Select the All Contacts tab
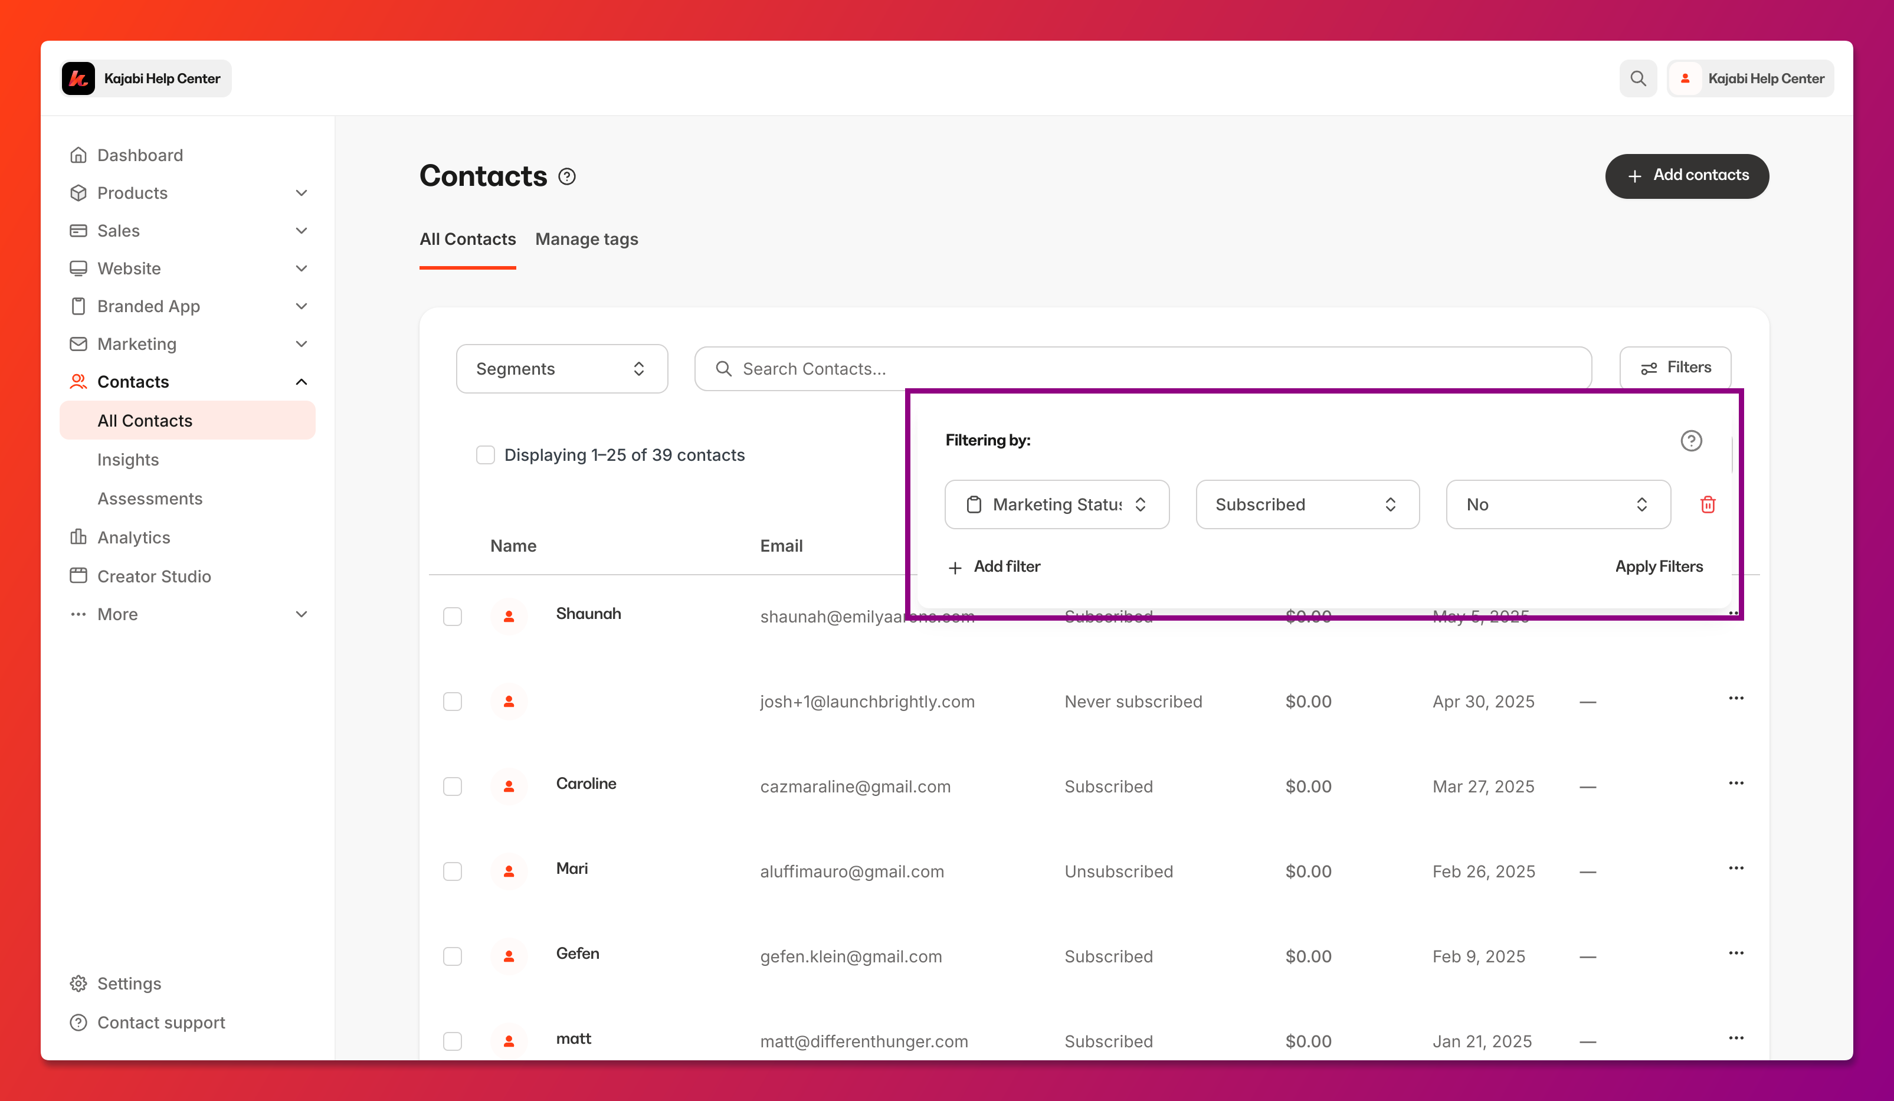 pyautogui.click(x=467, y=239)
